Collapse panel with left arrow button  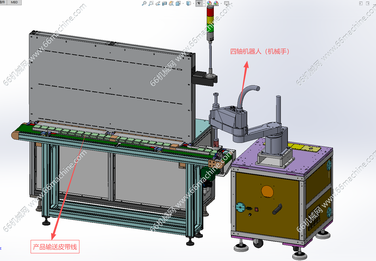coord(361,3)
